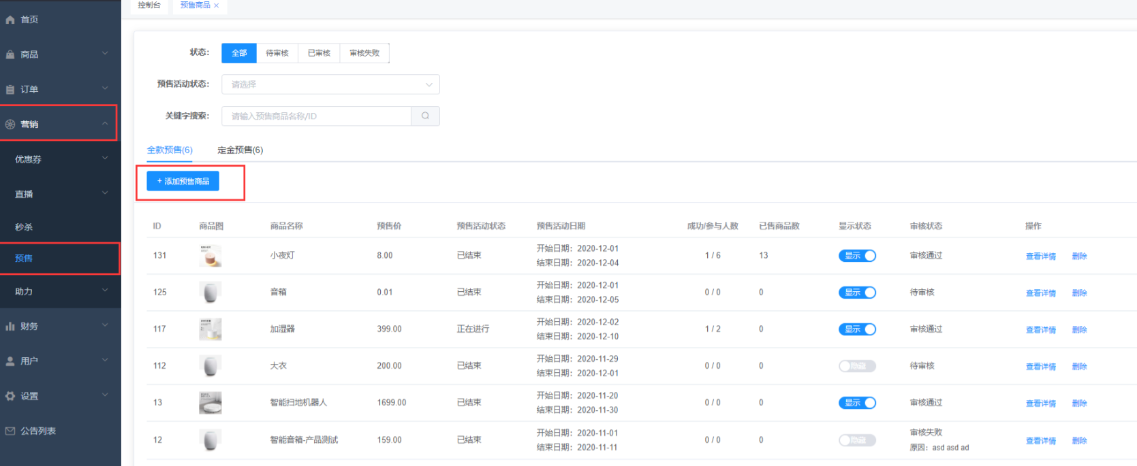This screenshot has height=466, width=1137.
Task: Click the 公告列表 envelope icon
Action: point(10,431)
